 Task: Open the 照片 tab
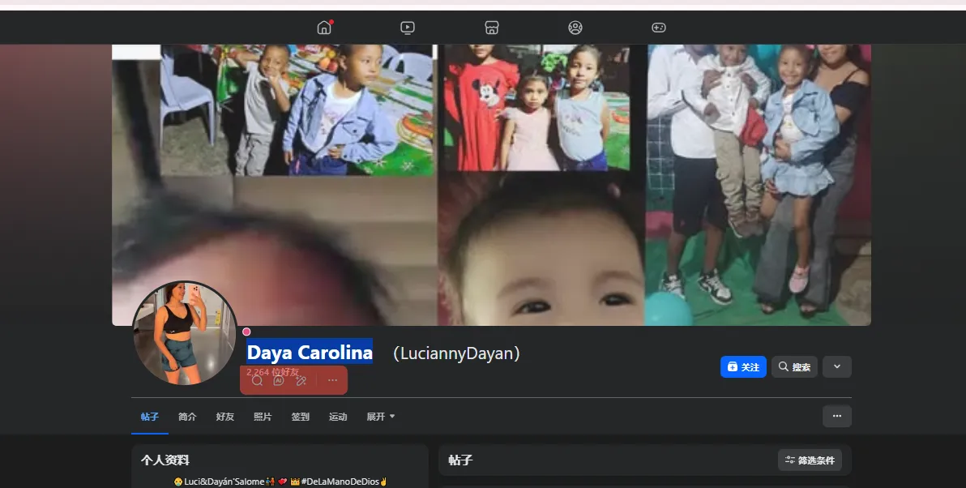coord(263,417)
